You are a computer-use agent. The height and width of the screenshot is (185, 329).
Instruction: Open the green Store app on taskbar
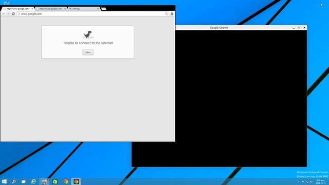(x=55, y=181)
